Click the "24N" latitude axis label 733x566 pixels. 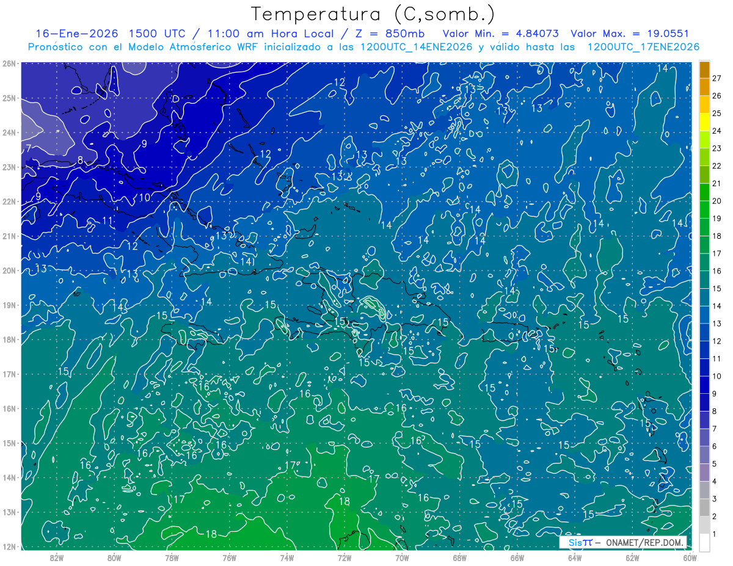coord(9,132)
